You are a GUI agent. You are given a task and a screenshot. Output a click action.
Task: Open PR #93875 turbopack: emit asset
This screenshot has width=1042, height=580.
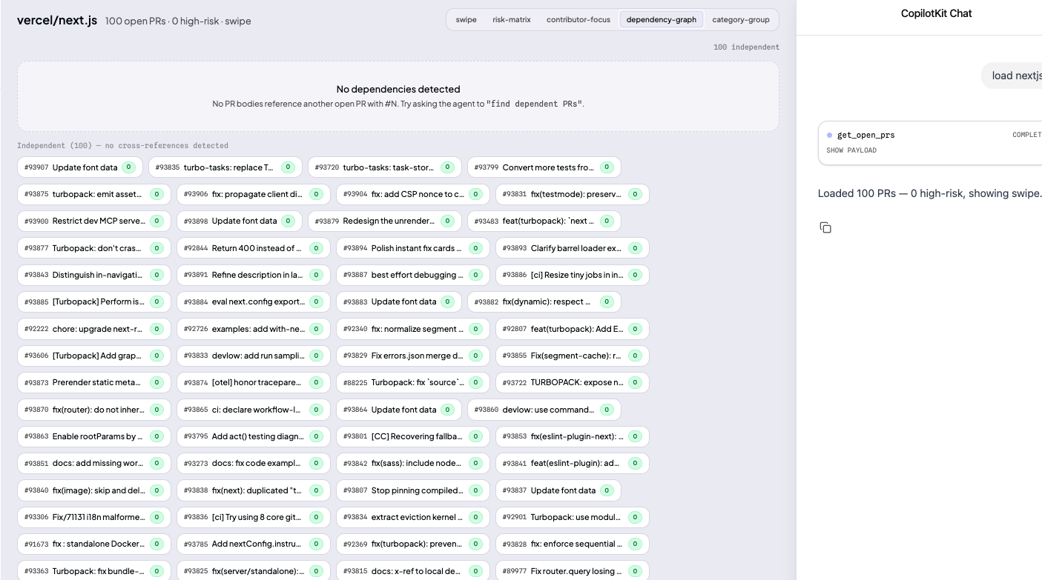tap(94, 194)
